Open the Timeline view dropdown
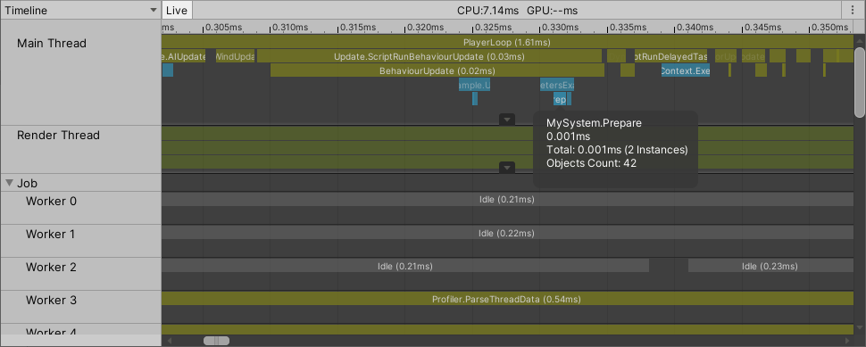The image size is (866, 347). pyautogui.click(x=80, y=10)
